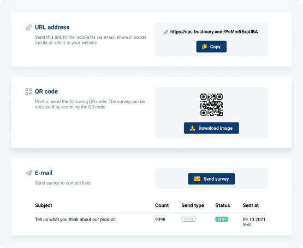303x248 pixels.
Task: Open the nps.trustmary.com survey link
Action: click(214, 32)
